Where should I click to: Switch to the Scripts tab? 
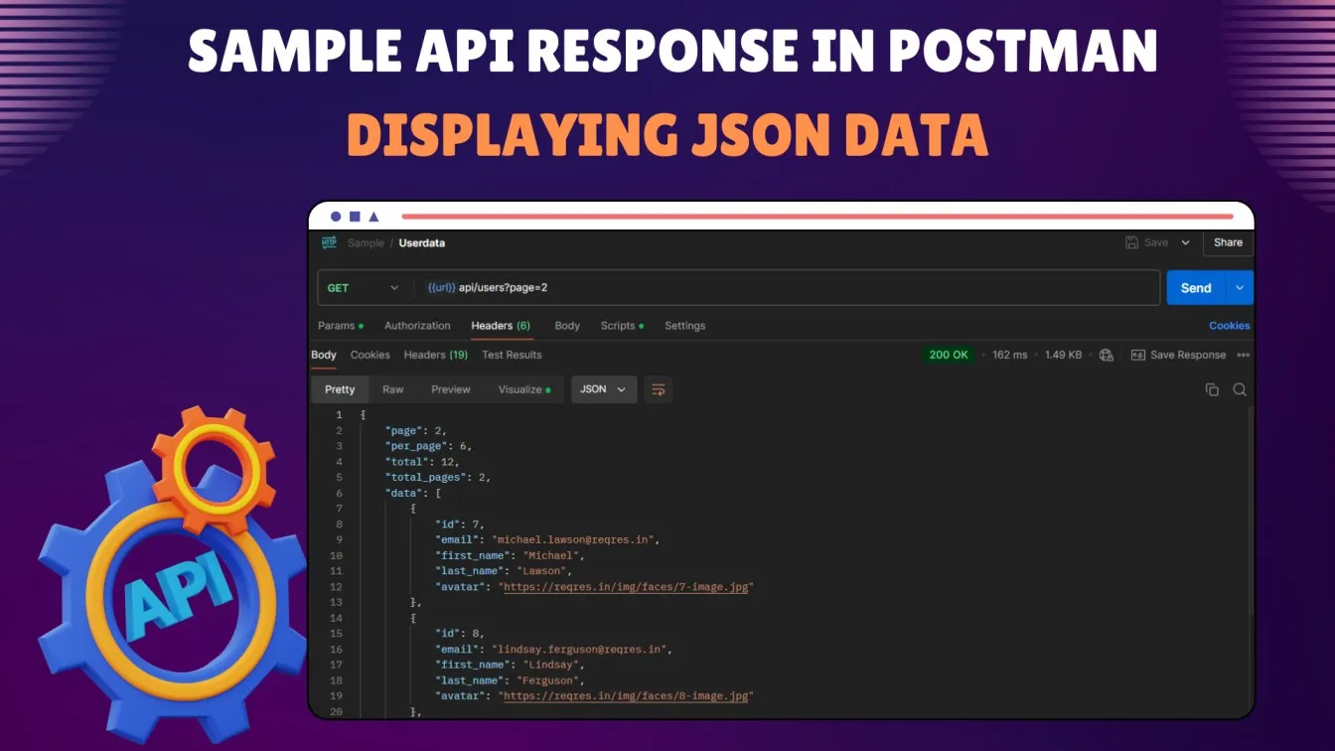(x=622, y=326)
